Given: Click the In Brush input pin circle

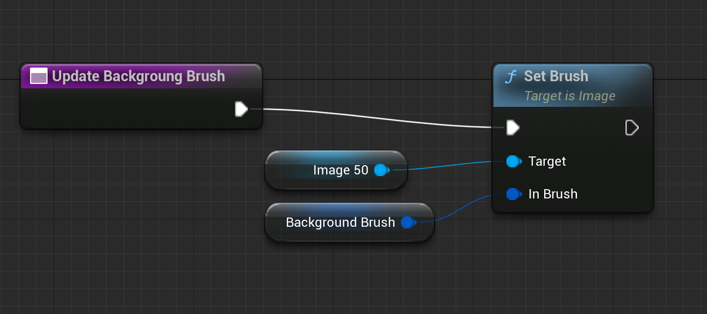Looking at the screenshot, I should pyautogui.click(x=512, y=194).
